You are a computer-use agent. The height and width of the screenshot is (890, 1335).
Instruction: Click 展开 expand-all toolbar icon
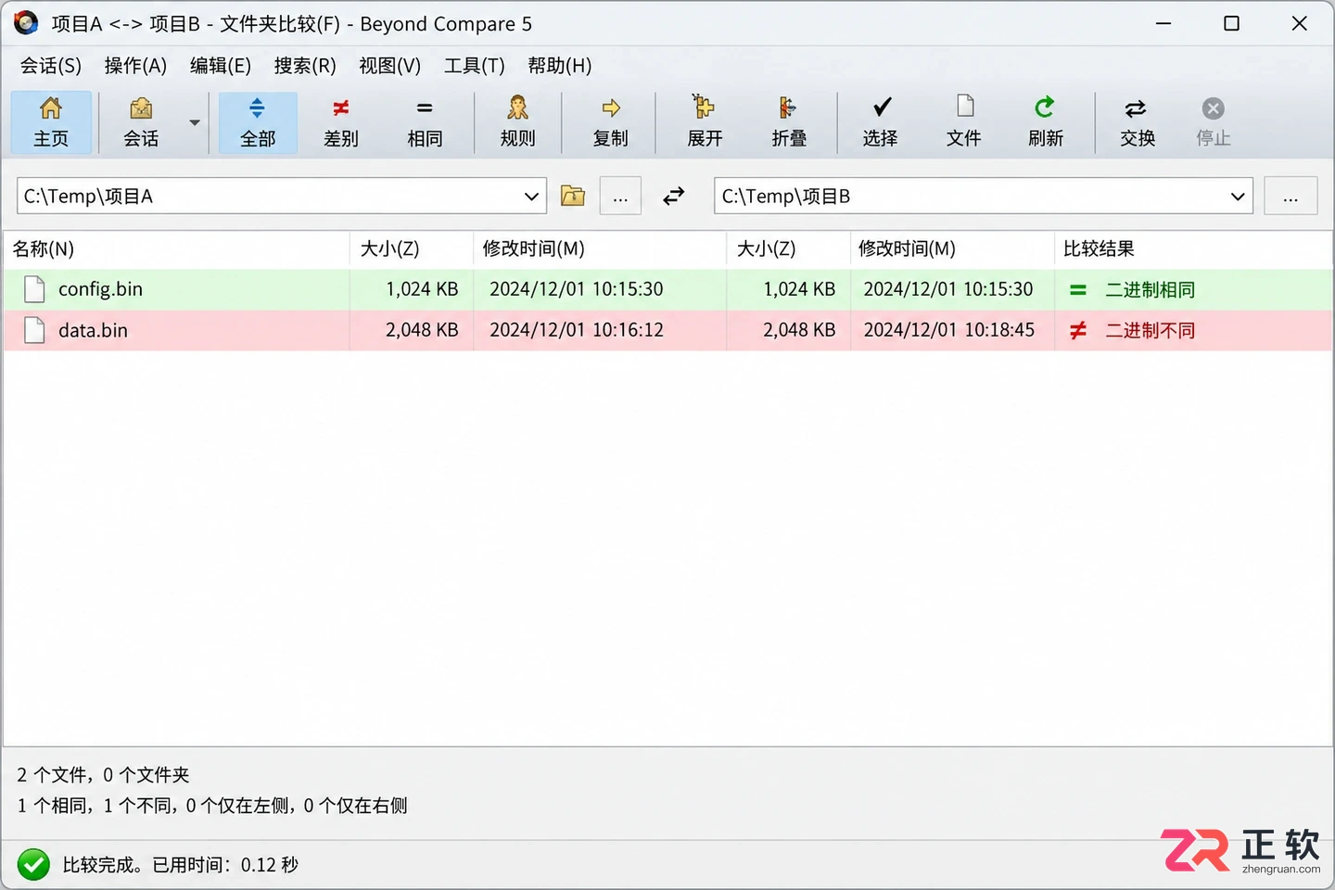(704, 107)
